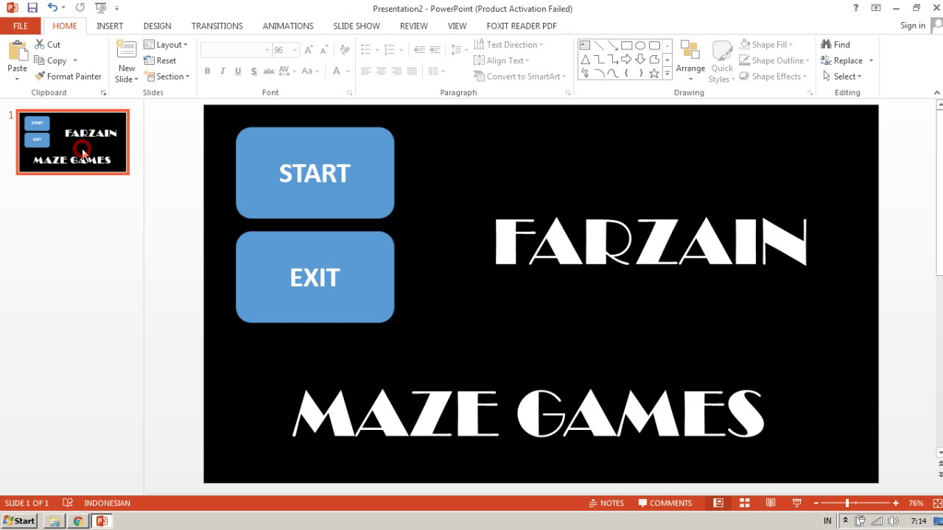Zoom out using the minus button

click(816, 503)
